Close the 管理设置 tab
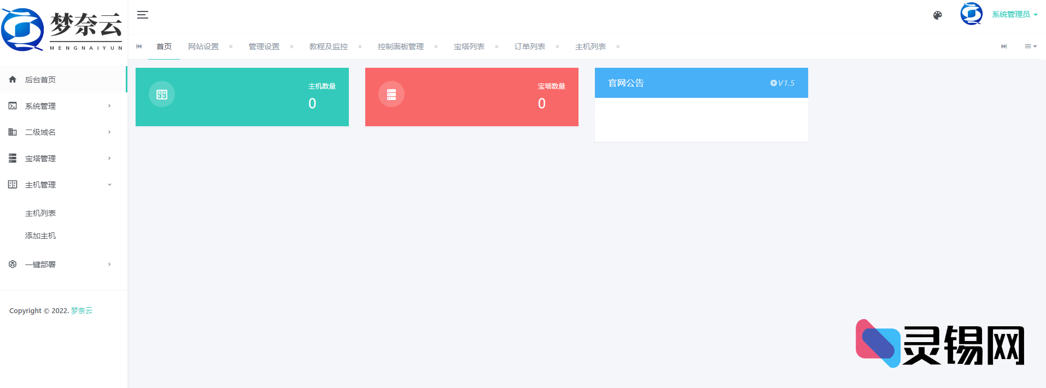This screenshot has width=1046, height=388. pos(291,46)
